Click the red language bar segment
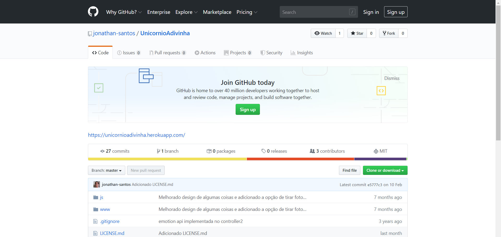Image resolution: width=501 pixels, height=237 pixels. pos(300,159)
